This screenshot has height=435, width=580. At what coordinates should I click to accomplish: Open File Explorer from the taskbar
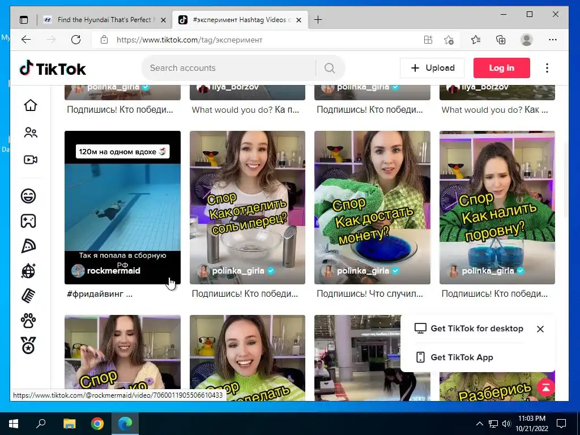click(69, 424)
